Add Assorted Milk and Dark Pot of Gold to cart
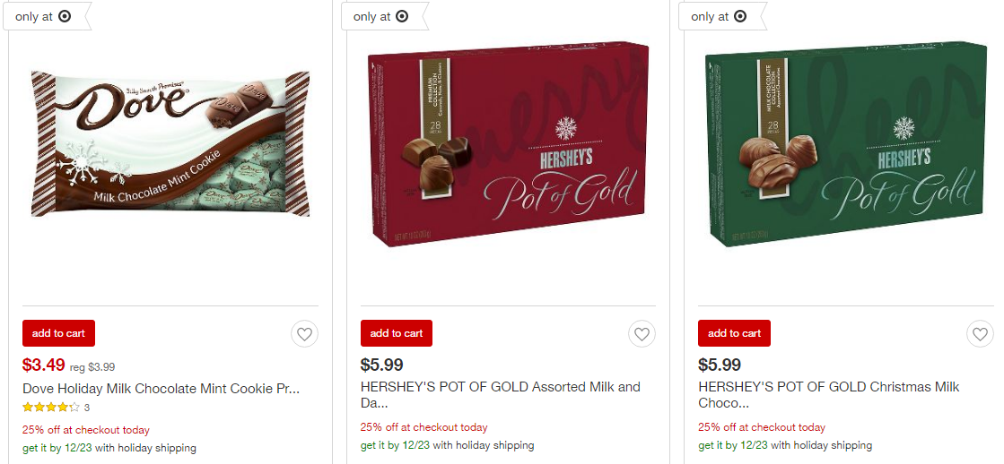This screenshot has height=464, width=1004. tap(397, 333)
